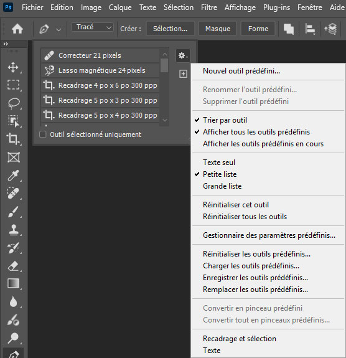
Task: Select the Eraser tool
Action: 14,266
